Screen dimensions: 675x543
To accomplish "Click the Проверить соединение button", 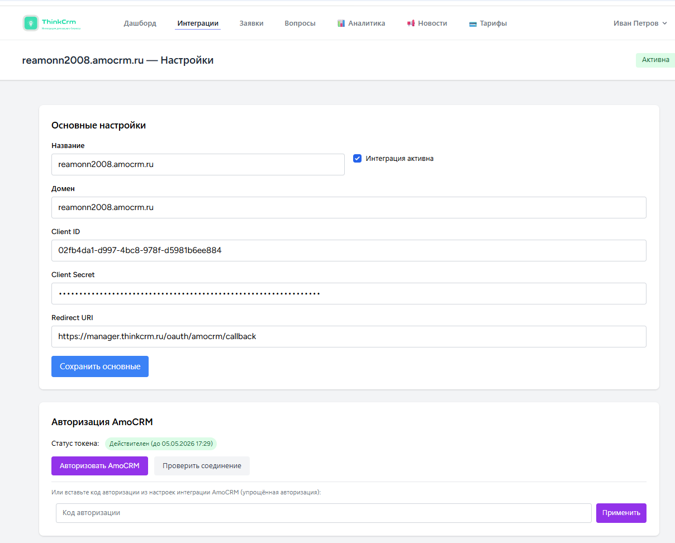I will pos(202,466).
